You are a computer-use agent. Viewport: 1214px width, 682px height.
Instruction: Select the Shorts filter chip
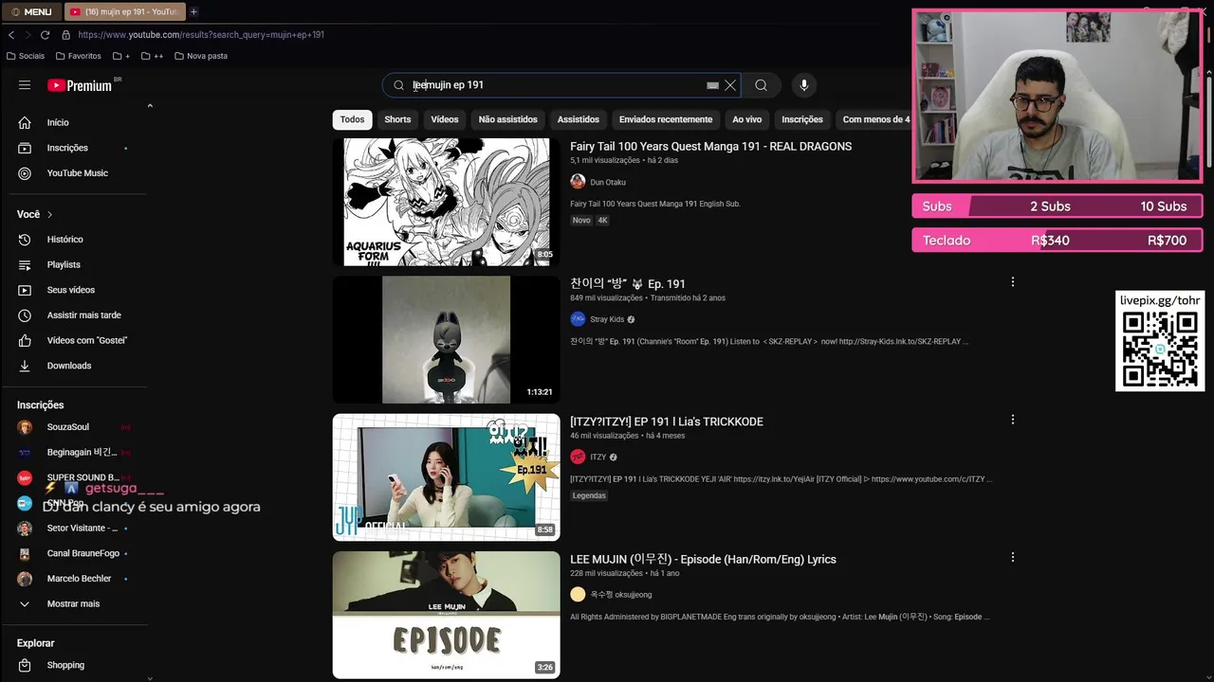[397, 119]
